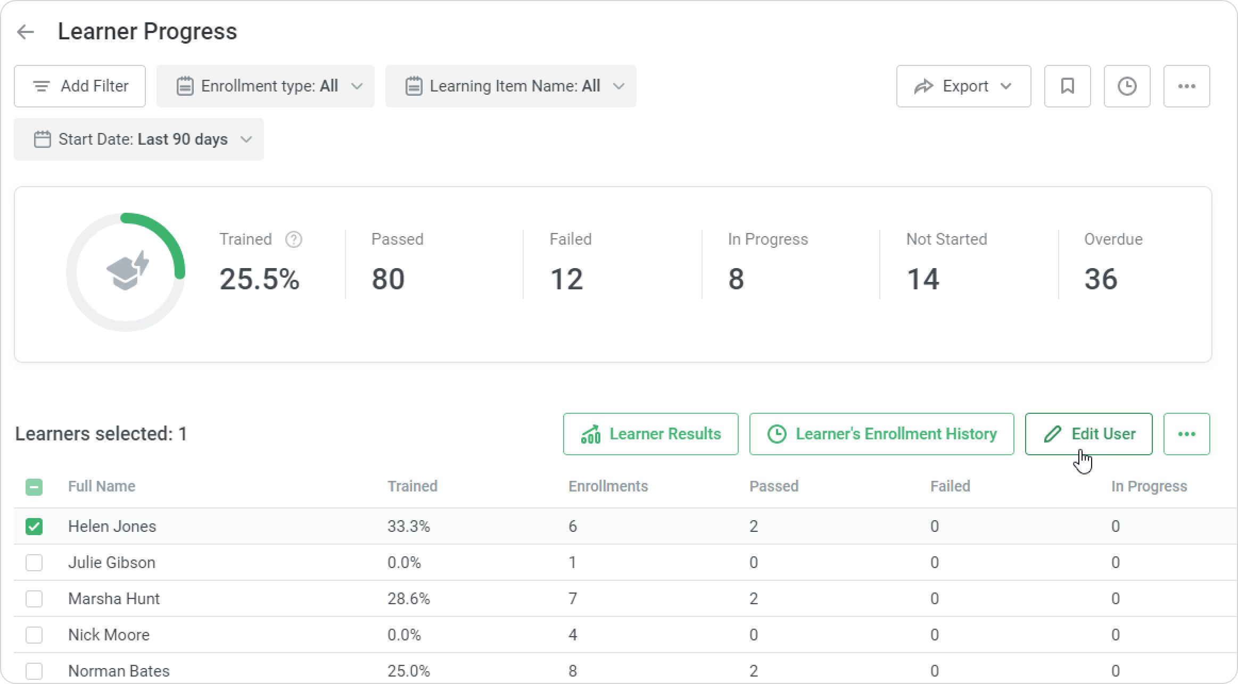1238x684 pixels.
Task: Click the Learner Results button
Action: coord(650,434)
